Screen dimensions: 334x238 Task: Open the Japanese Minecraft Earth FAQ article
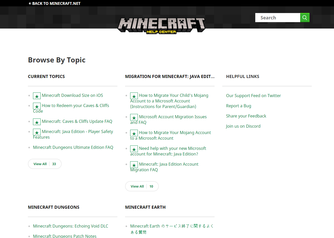pos(172,229)
